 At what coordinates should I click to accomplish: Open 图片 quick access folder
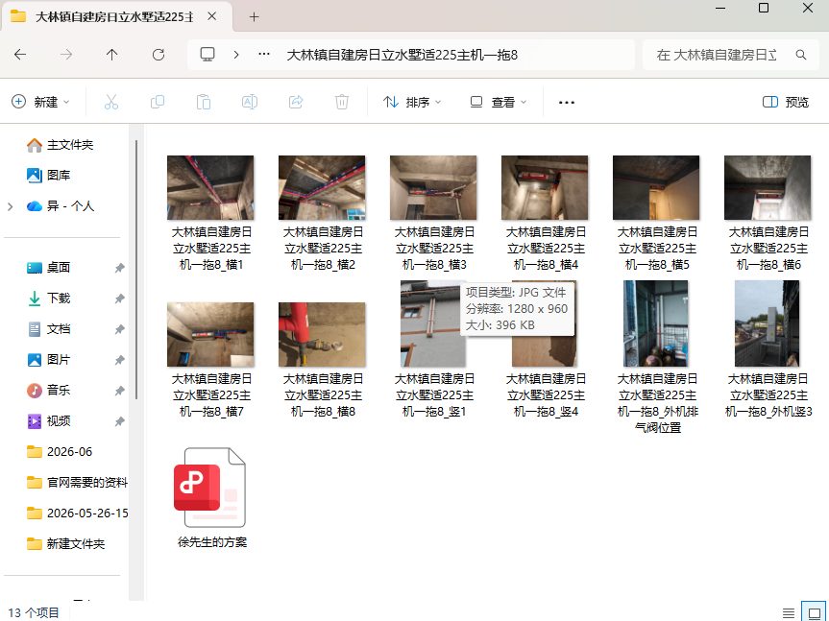49,360
